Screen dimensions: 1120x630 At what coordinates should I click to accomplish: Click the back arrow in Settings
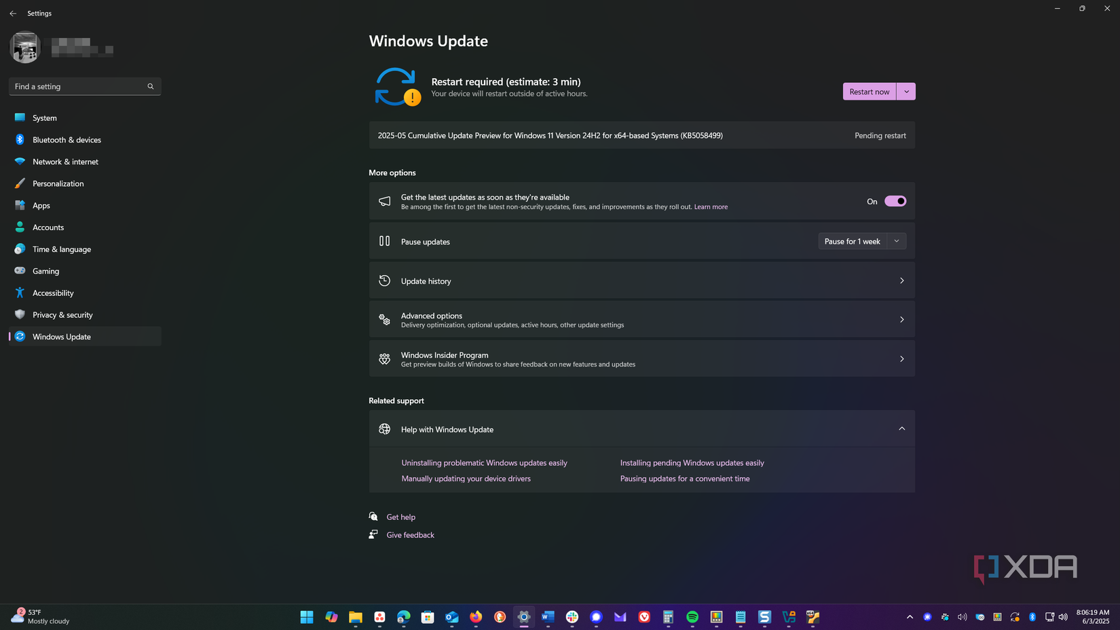tap(13, 13)
